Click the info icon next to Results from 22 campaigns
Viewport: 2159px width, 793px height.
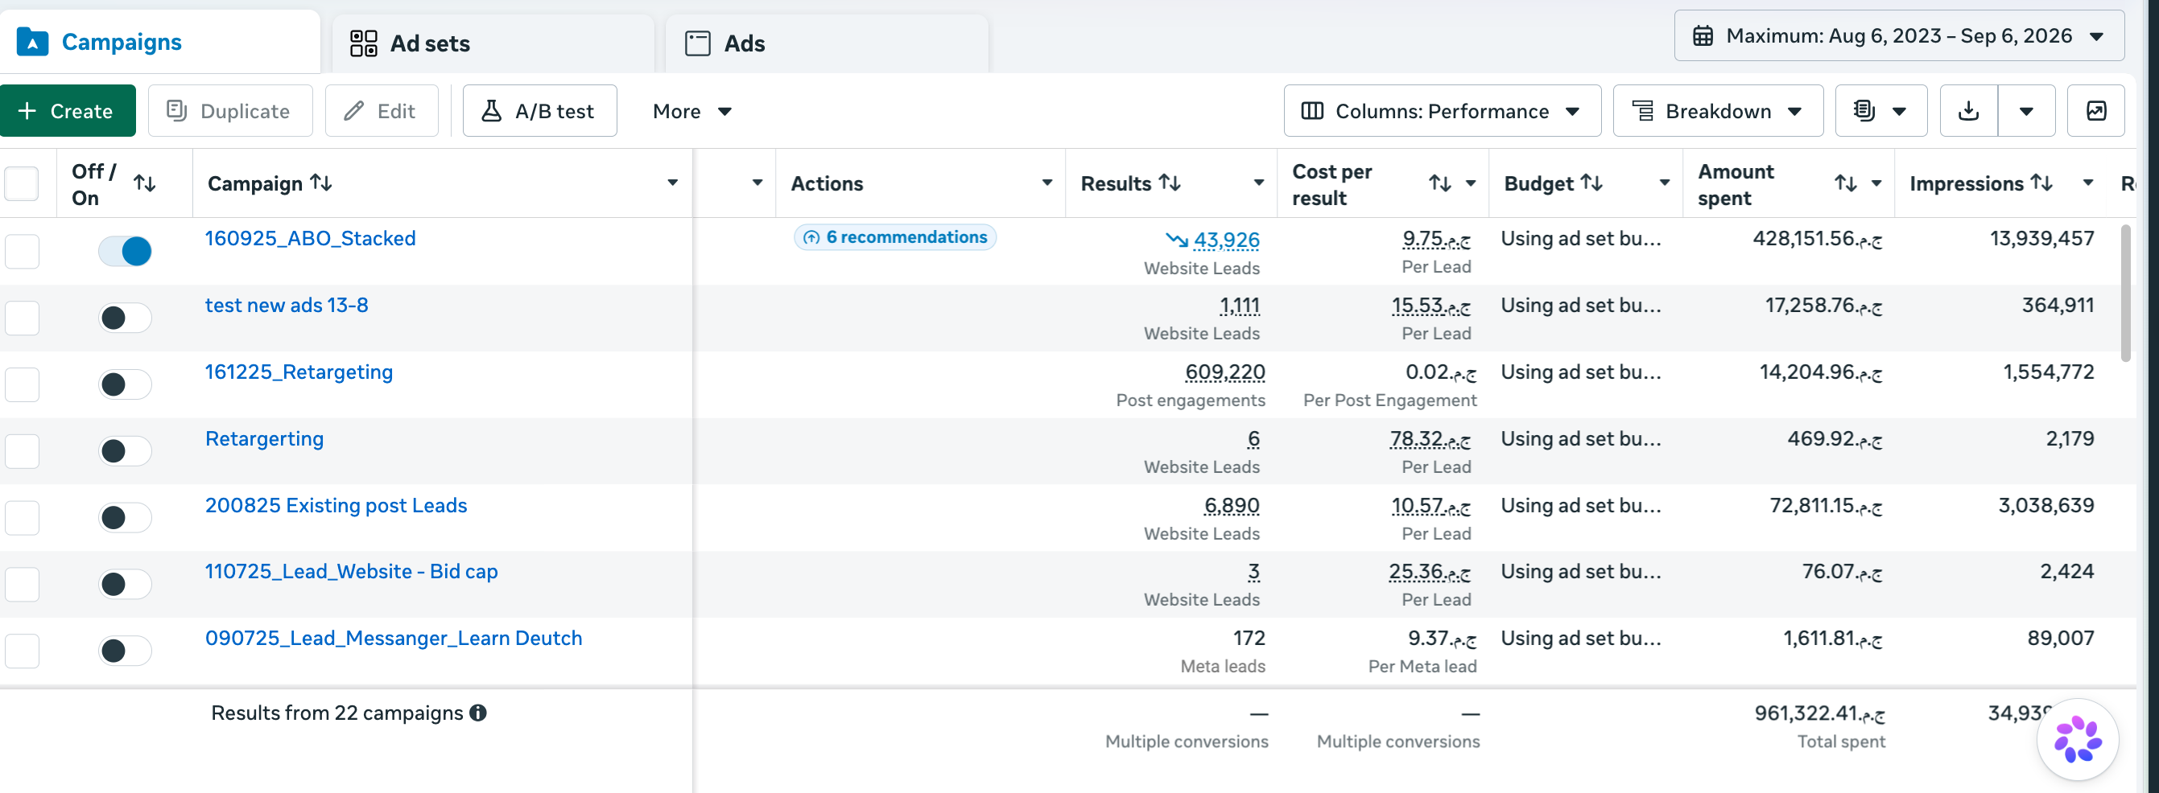pyautogui.click(x=477, y=713)
